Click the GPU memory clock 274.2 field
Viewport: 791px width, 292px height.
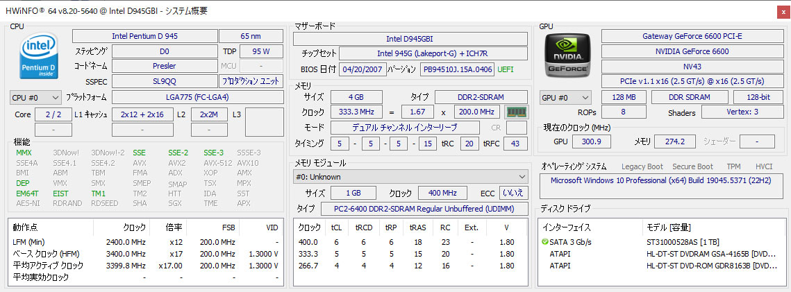675,141
